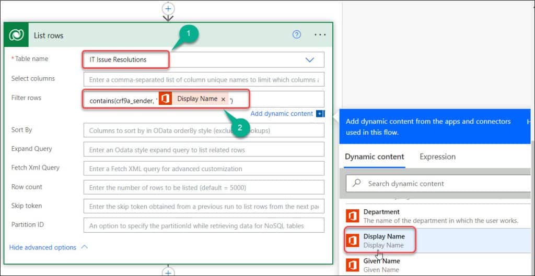Expand the Table name dropdown arrow
This screenshot has width=535, height=276.
(x=309, y=60)
